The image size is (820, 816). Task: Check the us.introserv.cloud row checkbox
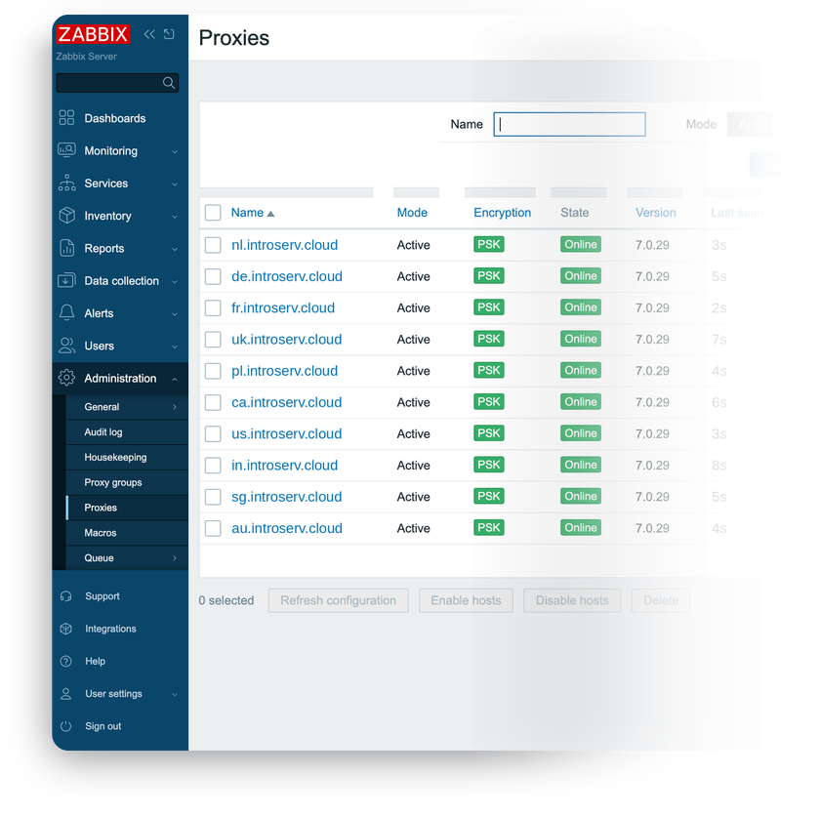click(213, 433)
